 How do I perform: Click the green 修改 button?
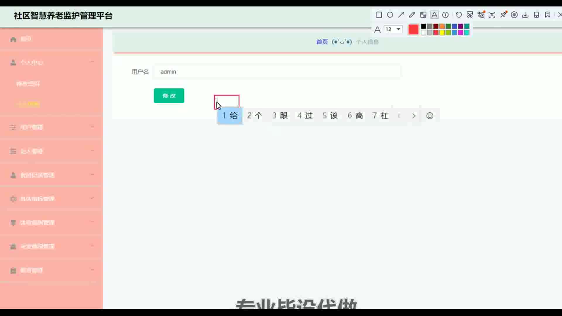[x=169, y=96]
